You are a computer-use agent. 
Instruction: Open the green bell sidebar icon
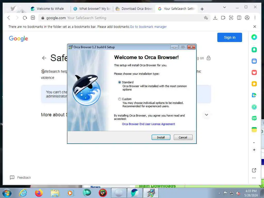tap(254, 50)
